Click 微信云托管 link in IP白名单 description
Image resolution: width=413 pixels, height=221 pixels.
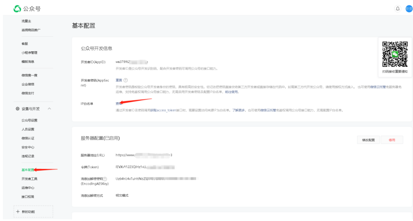[268, 110]
